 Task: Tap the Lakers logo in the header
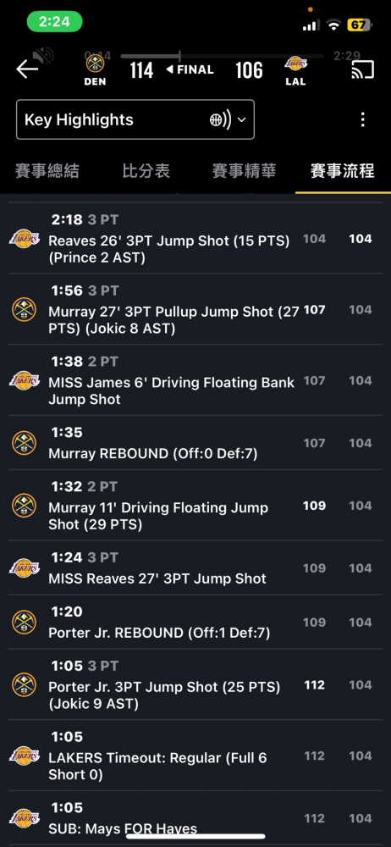(x=296, y=64)
